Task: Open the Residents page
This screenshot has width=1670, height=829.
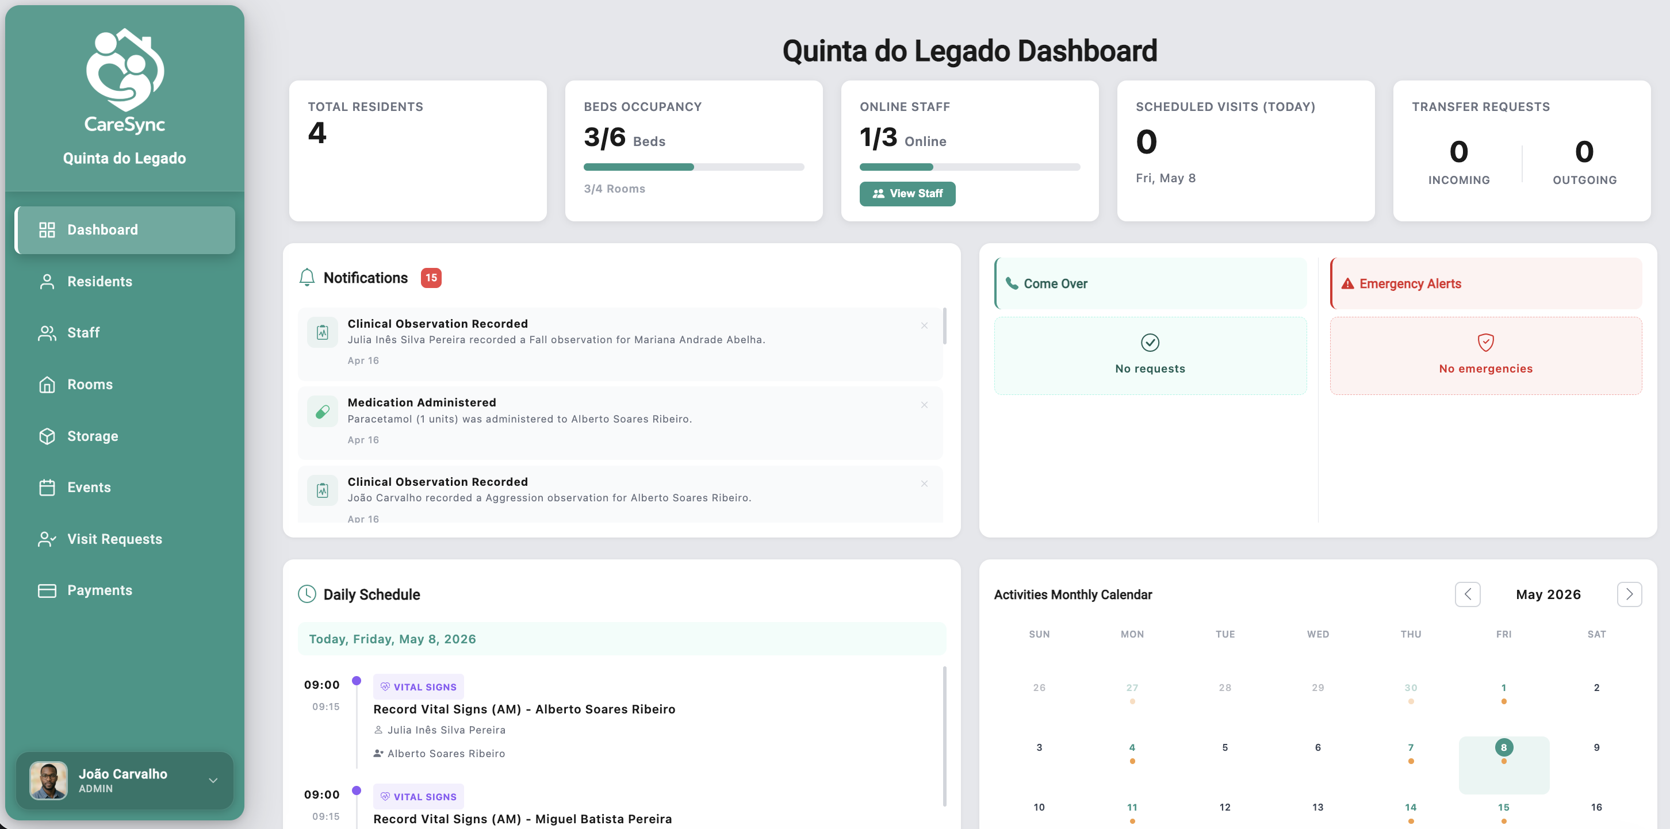Action: pyautogui.click(x=125, y=281)
